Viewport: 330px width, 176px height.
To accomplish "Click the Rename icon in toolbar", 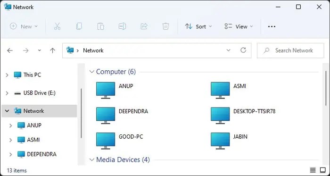I will (122, 26).
